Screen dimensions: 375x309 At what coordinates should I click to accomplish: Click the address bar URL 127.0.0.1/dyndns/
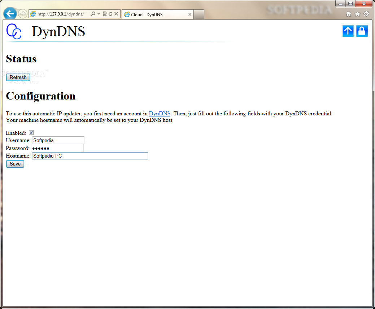pyautogui.click(x=61, y=14)
